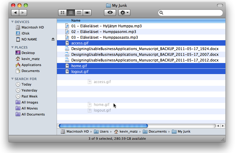Click the scroll right arrow
Screen dimensions: 235x153
pos(223,126)
